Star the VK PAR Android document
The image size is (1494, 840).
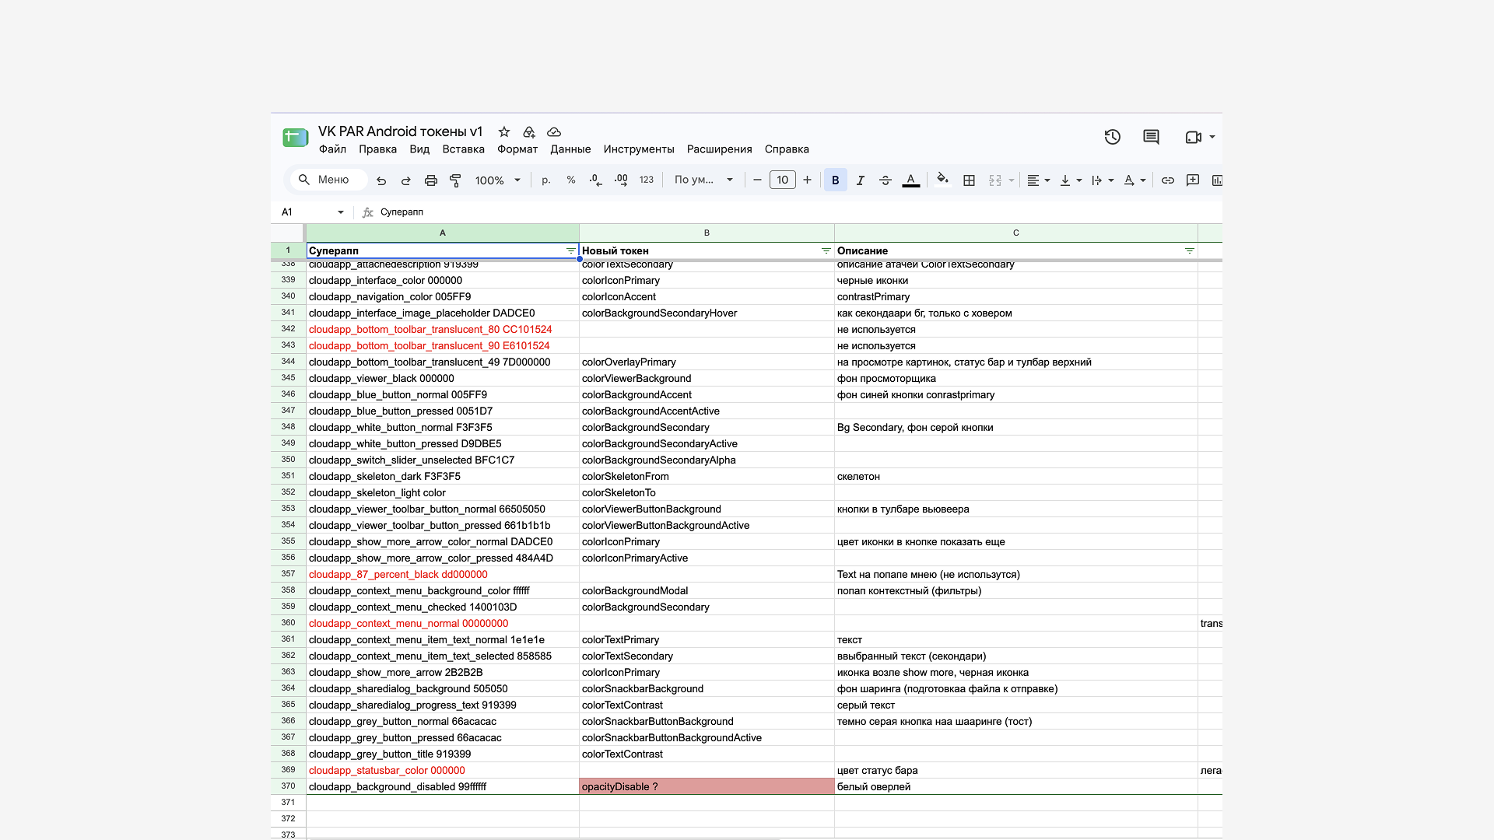[504, 132]
